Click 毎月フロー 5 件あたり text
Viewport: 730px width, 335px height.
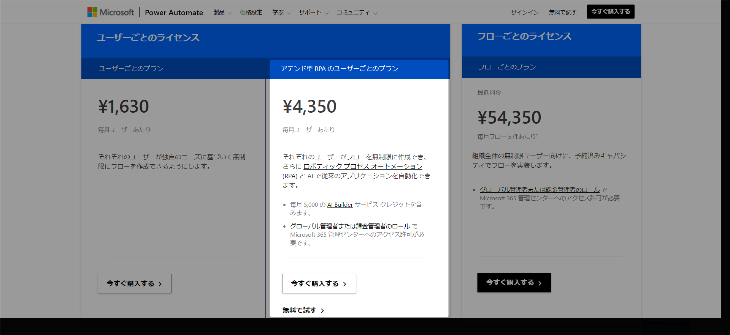point(508,137)
